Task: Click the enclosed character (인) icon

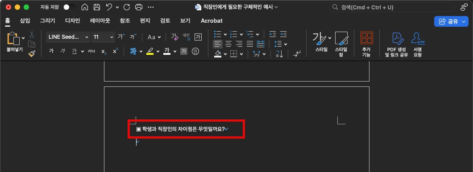Action: (x=195, y=51)
